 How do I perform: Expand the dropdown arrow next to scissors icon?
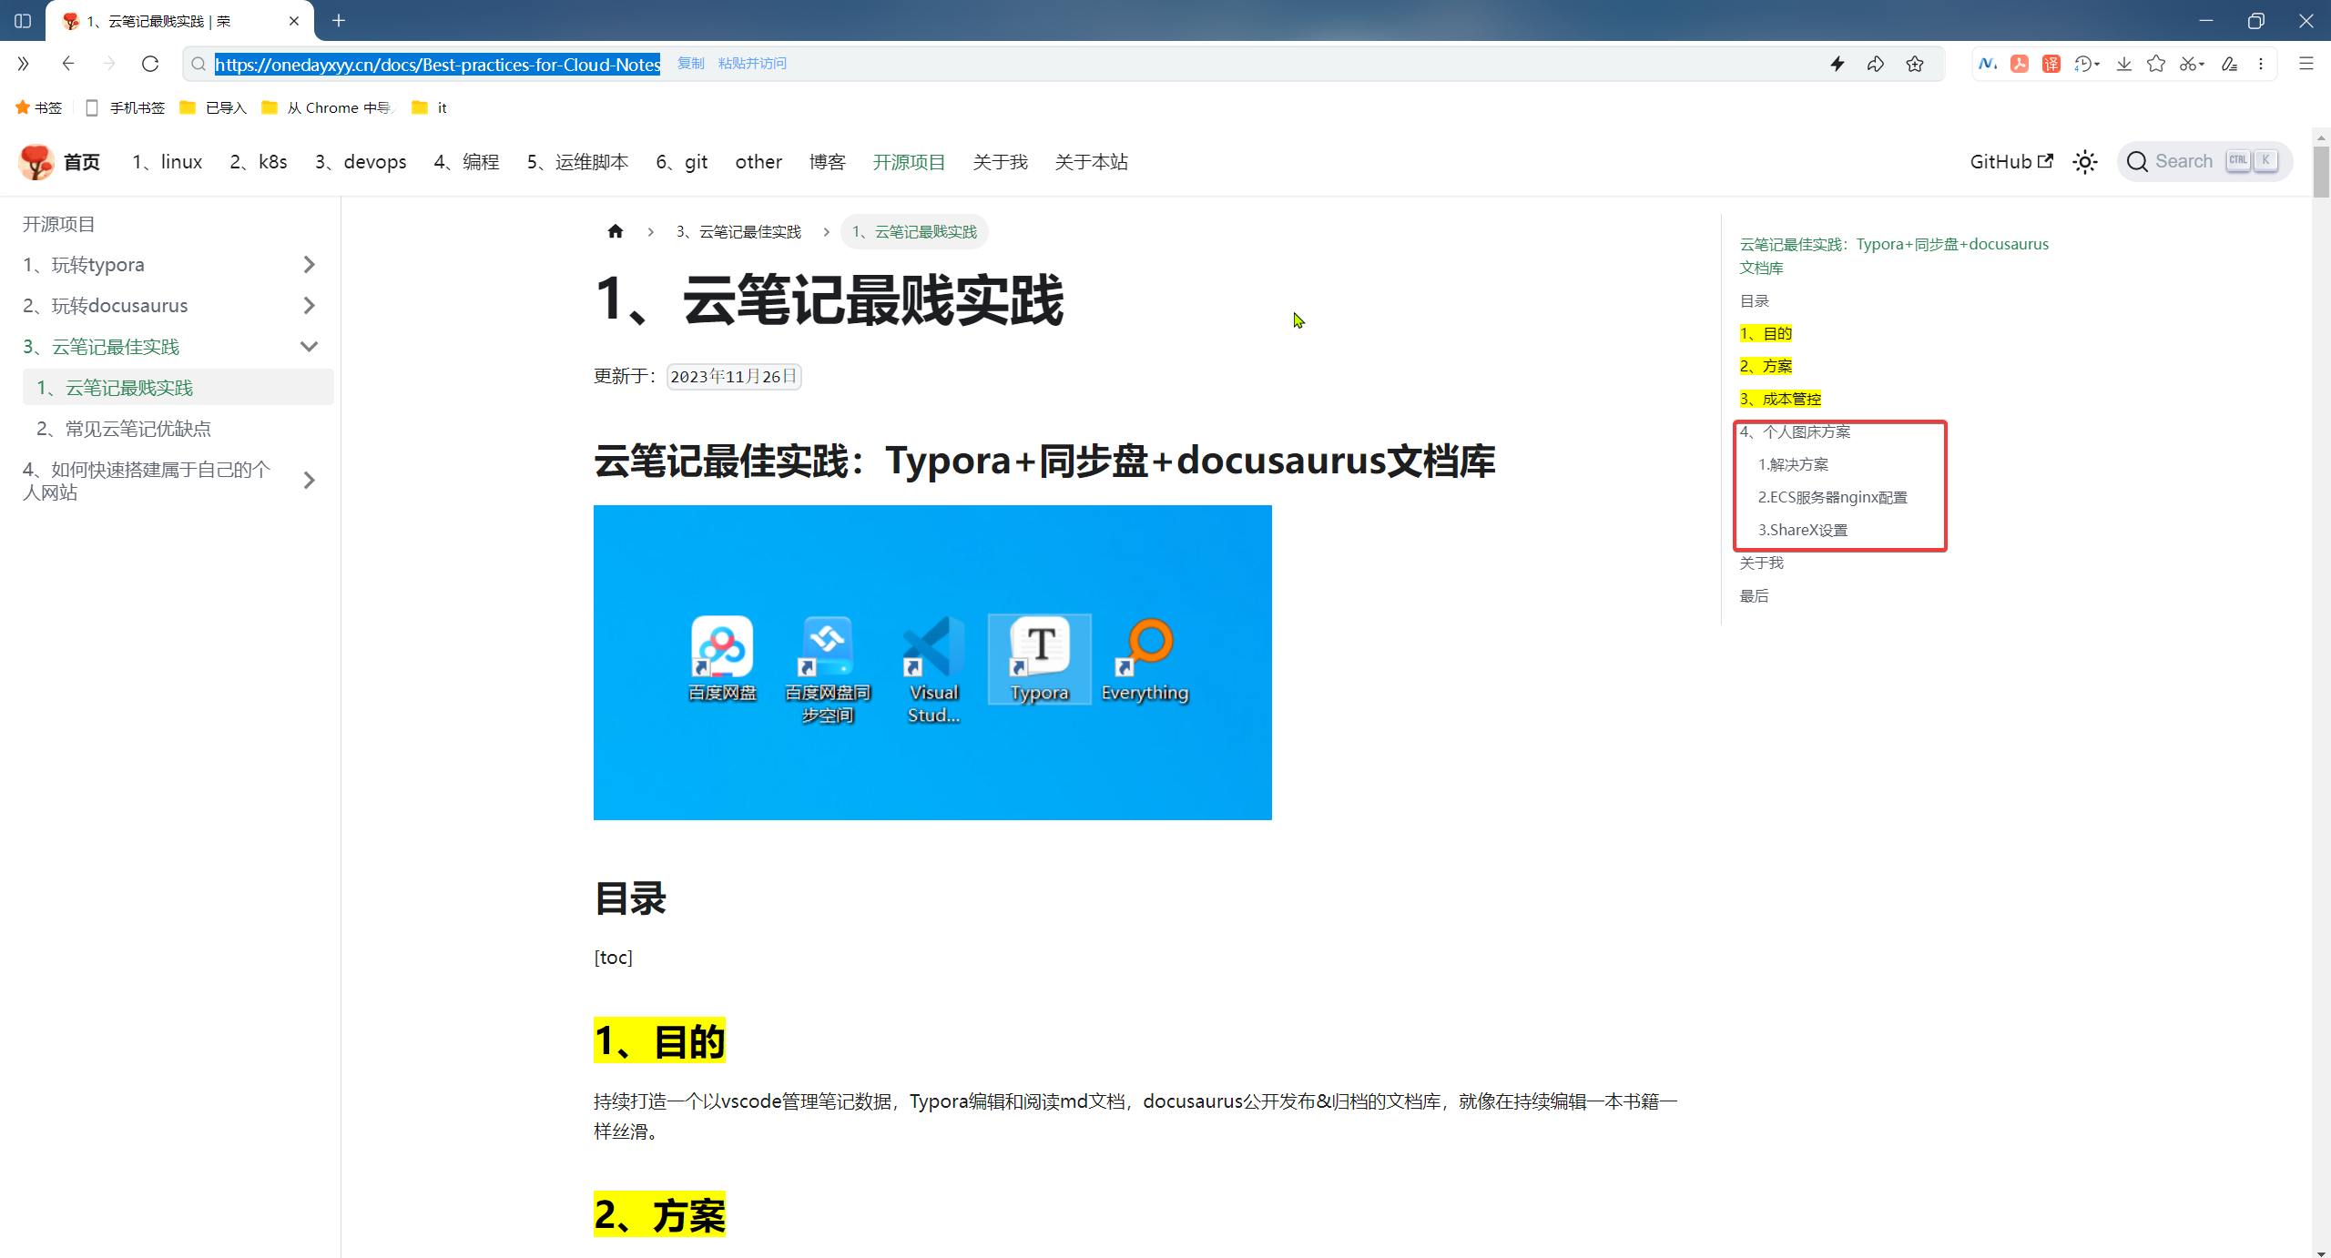2202,65
